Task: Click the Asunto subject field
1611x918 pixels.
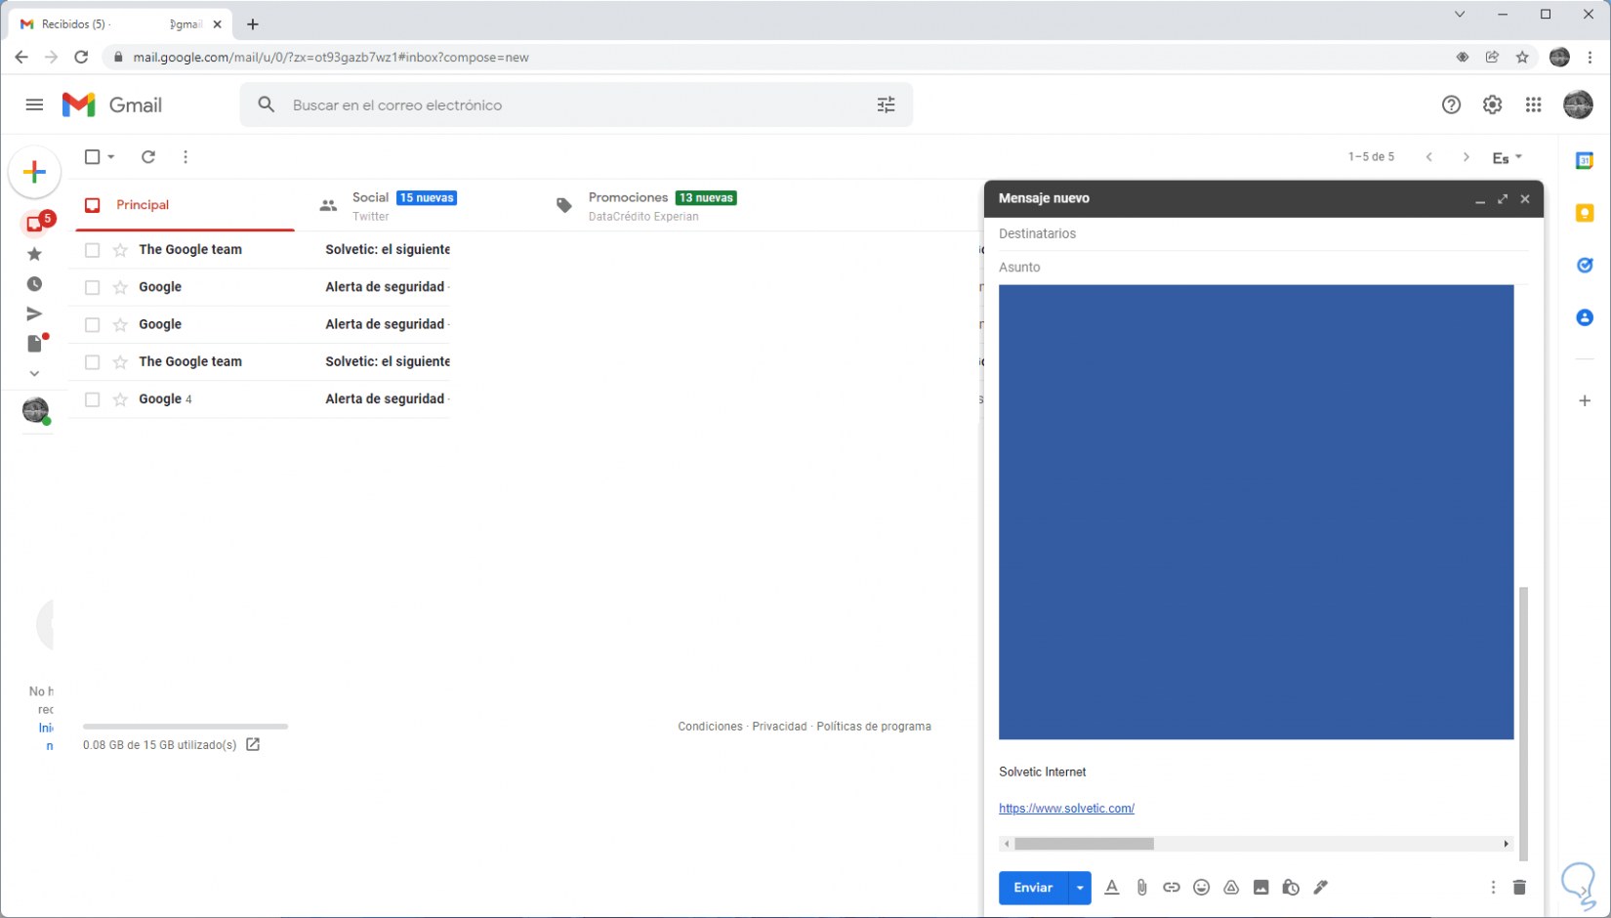Action: [x=1262, y=267]
